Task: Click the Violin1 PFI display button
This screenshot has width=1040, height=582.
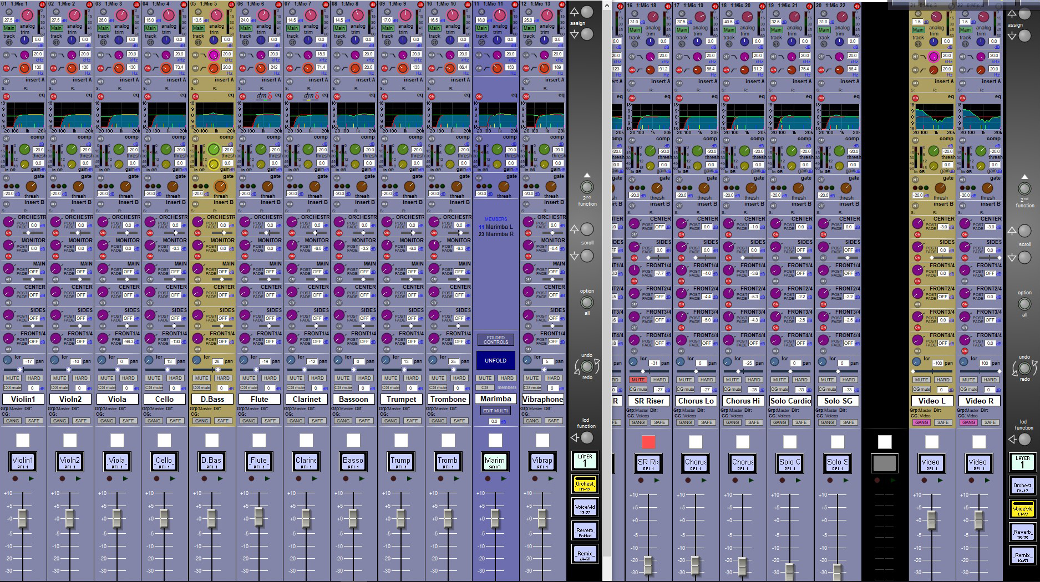Action: coord(23,462)
